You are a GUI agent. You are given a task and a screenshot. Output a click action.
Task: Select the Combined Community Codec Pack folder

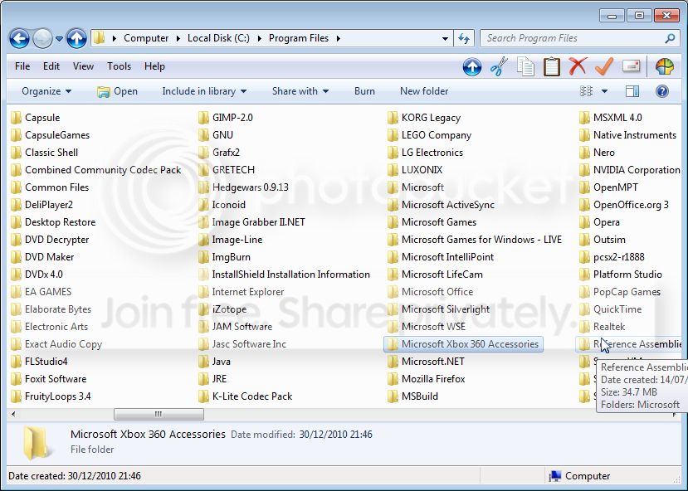[x=96, y=170]
